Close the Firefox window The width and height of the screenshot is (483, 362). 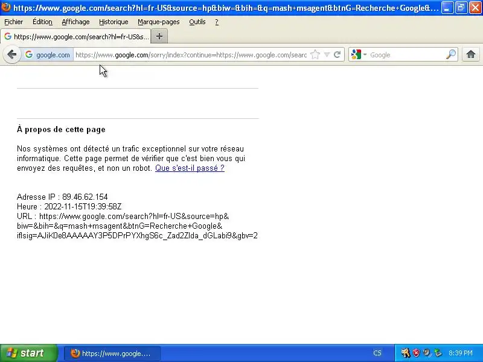[x=475, y=8]
